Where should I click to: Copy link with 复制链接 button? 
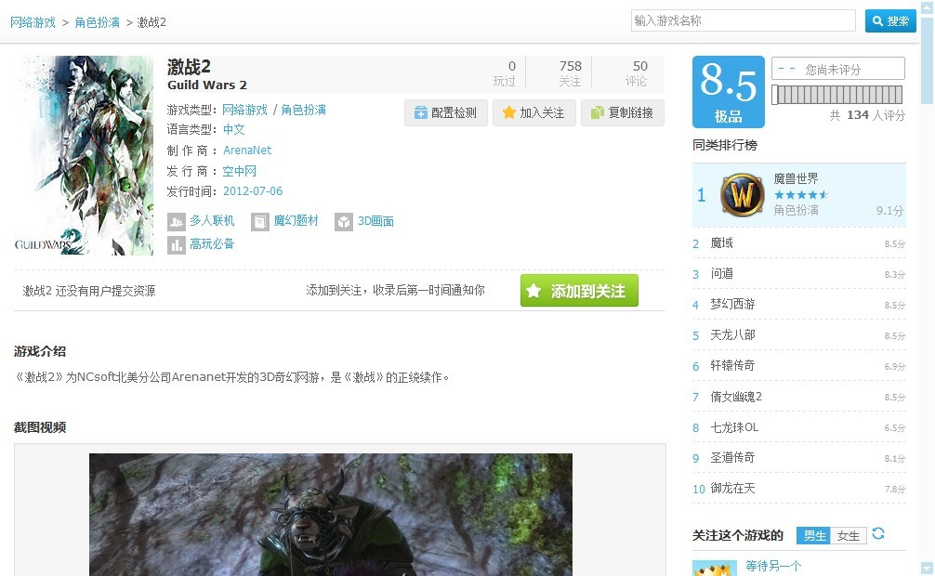(623, 112)
